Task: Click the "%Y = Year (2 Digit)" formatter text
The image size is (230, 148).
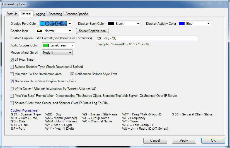Action: (x=59, y=125)
